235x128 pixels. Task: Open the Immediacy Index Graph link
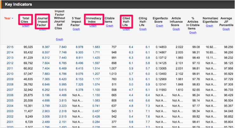[93, 26]
